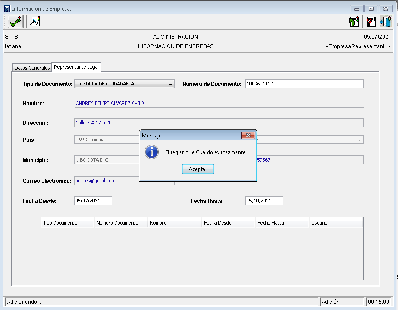This screenshot has height=310, width=398.
Task: Expand the Tipo de Documento dropdown
Action: (170, 84)
